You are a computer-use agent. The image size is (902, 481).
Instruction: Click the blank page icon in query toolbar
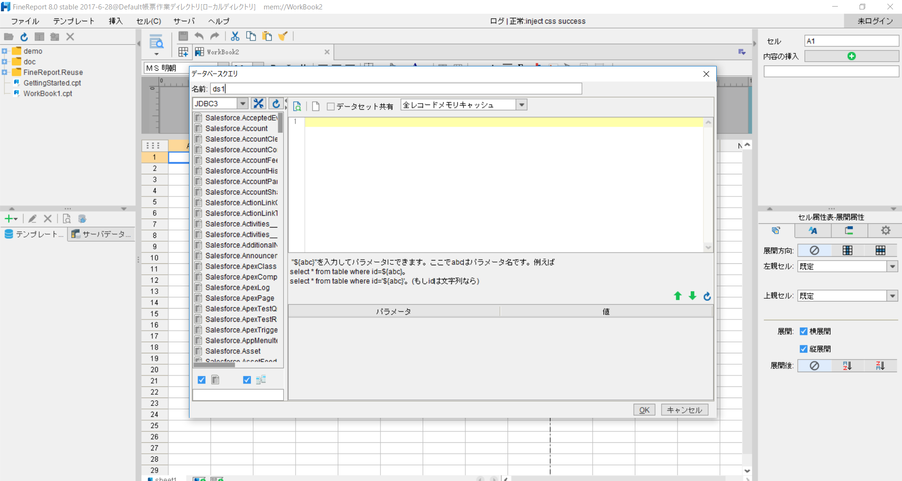pos(316,106)
